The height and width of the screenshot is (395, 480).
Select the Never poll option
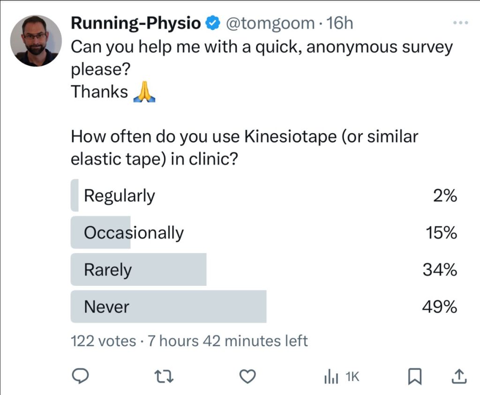(264, 306)
